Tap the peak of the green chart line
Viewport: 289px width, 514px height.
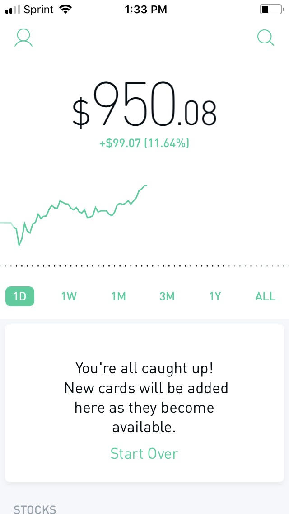pos(145,186)
